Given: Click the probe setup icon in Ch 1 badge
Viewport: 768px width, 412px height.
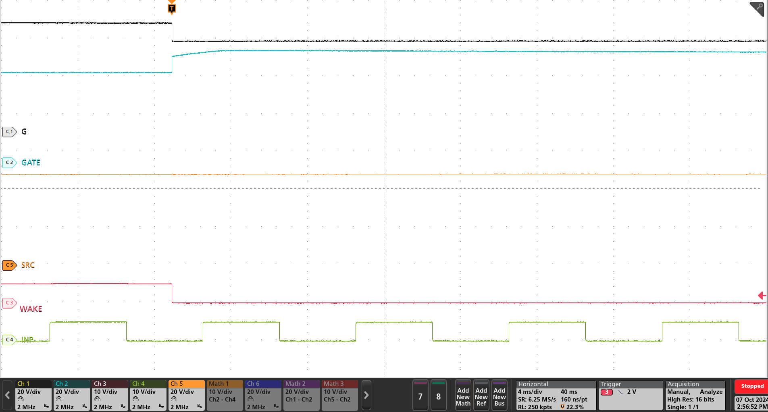Looking at the screenshot, I should point(20,399).
